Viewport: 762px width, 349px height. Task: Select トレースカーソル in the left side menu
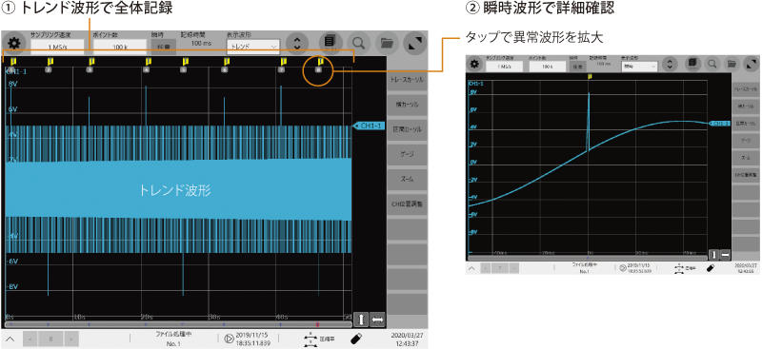click(x=407, y=80)
